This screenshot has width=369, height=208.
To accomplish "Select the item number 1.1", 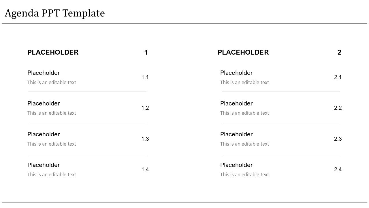I will [x=145, y=77].
